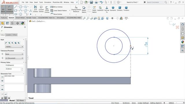Click the Save icon in the title toolbar

click(x=91, y=2)
